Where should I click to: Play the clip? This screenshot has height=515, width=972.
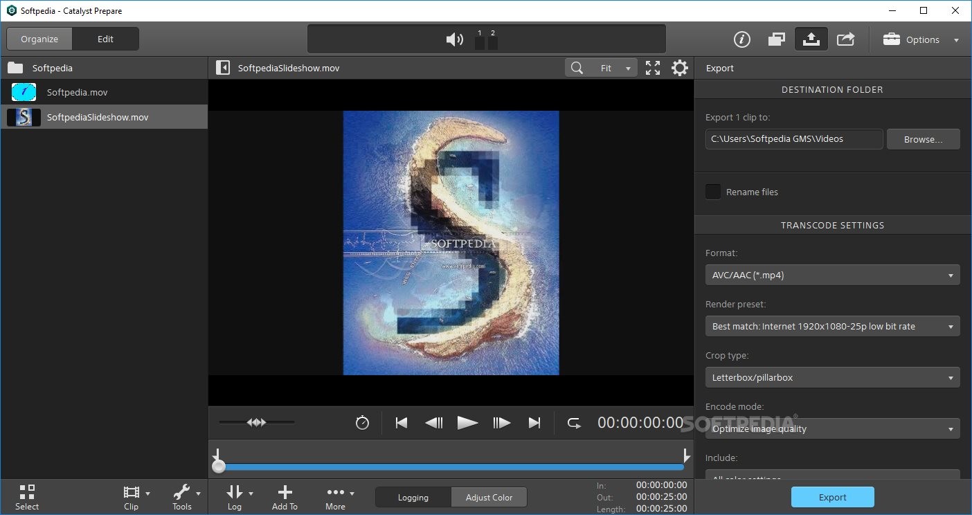click(468, 423)
